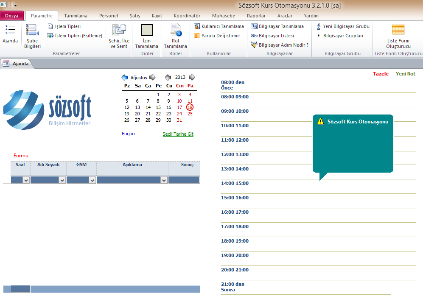Open İzin Tanımlama tool
The image size is (423, 299).
click(147, 35)
